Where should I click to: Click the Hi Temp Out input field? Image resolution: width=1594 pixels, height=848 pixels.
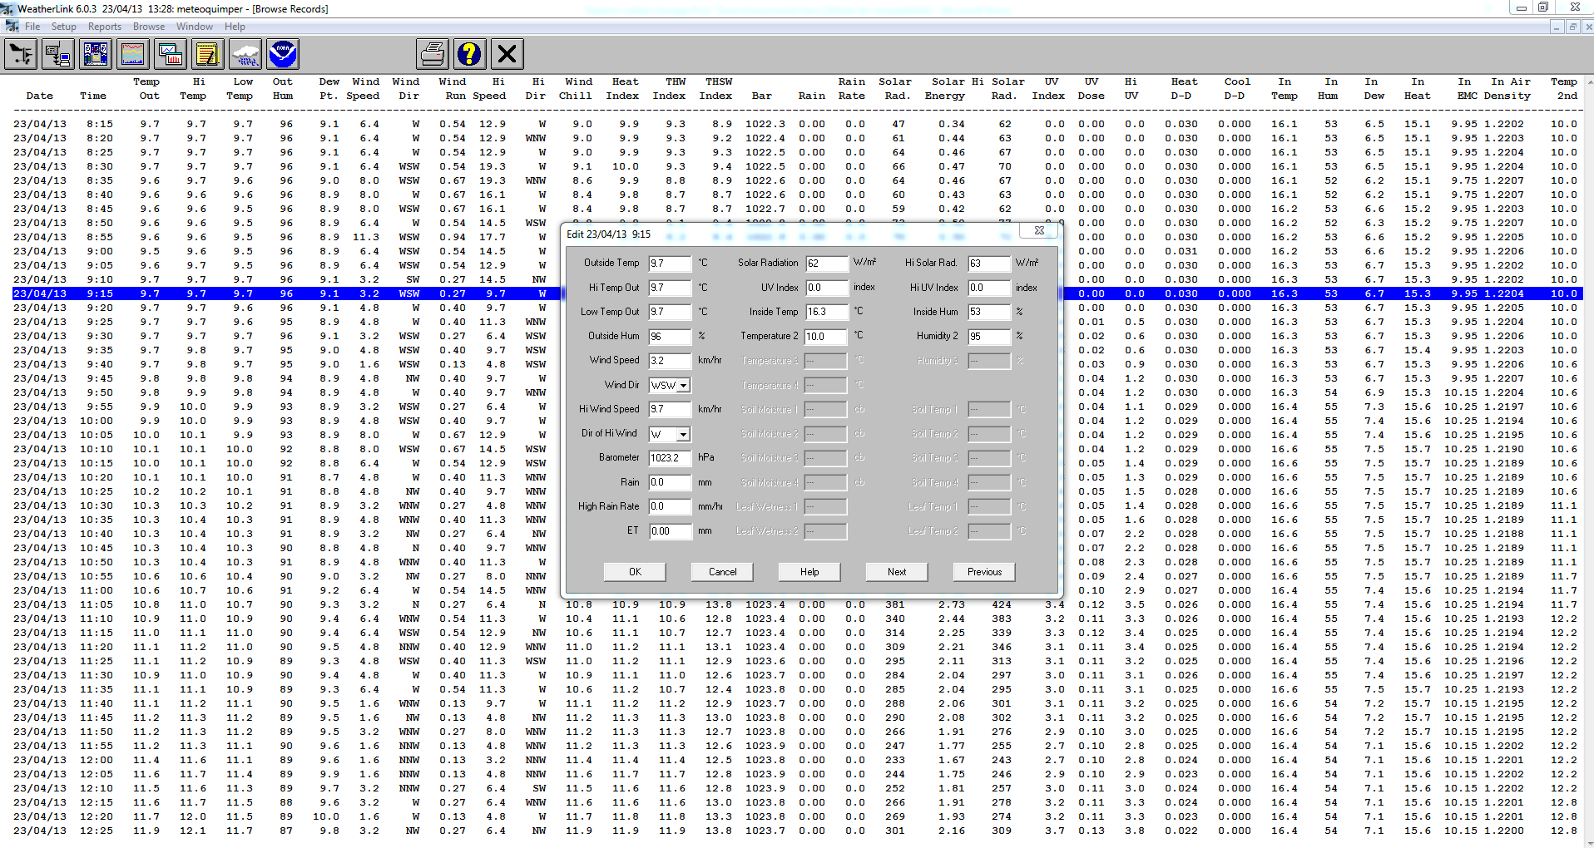[x=671, y=288]
